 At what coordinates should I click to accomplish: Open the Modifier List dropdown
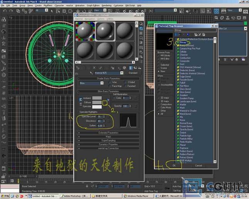[246, 28]
